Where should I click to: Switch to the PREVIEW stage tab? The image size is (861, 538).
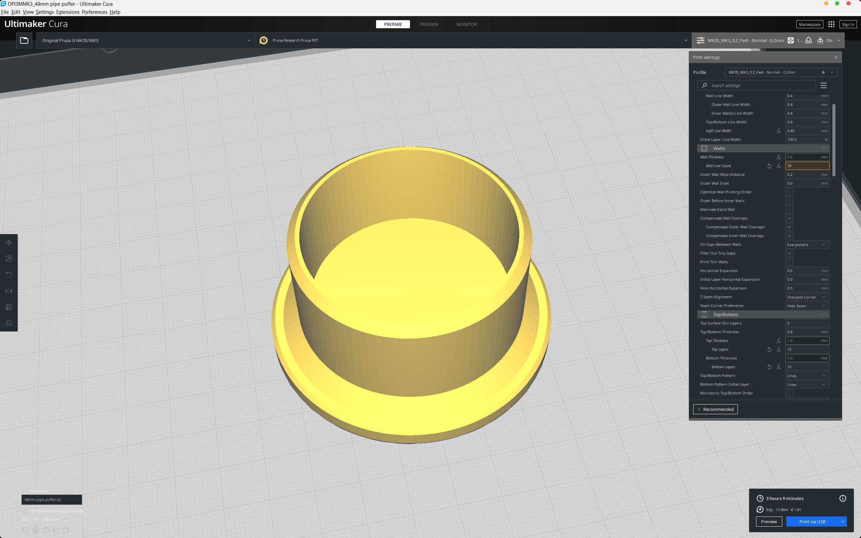(429, 24)
